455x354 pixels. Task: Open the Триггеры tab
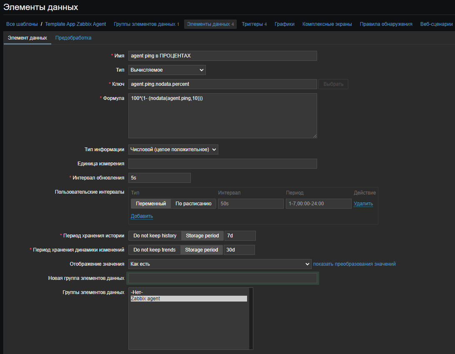[x=254, y=24]
